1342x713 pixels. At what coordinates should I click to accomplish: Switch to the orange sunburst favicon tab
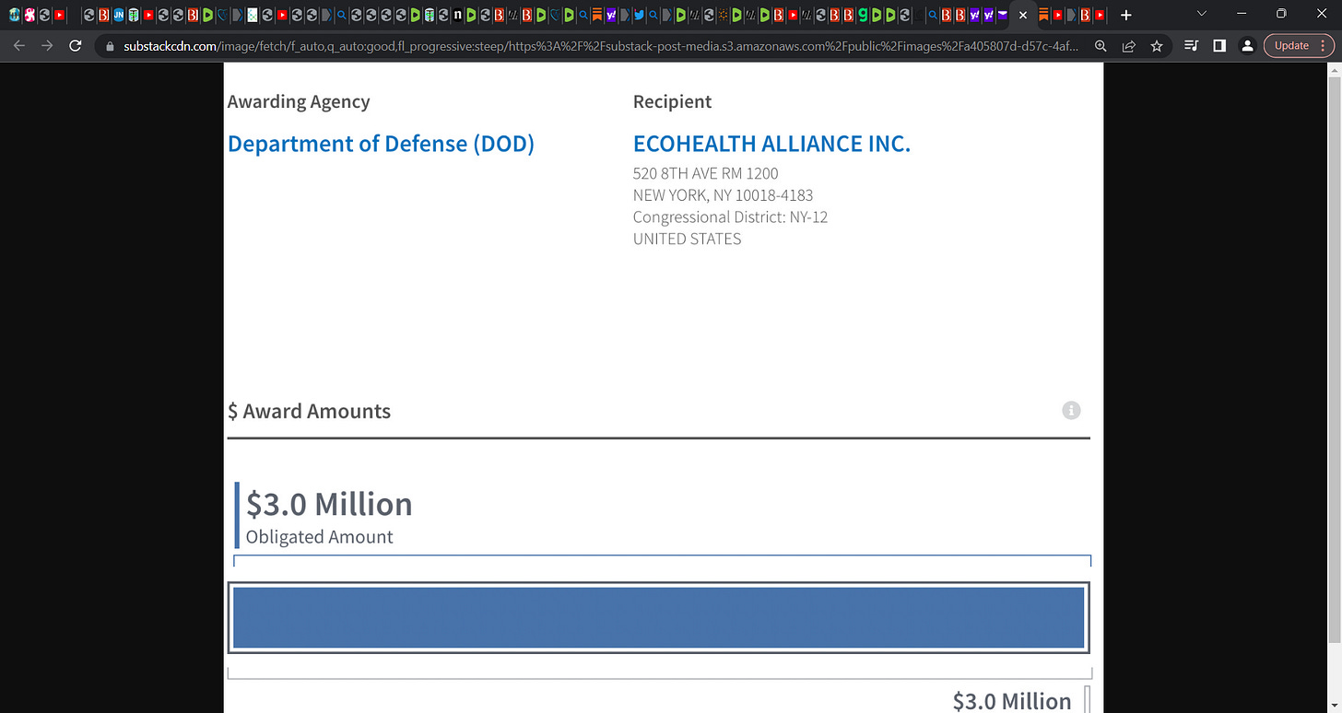tap(724, 15)
